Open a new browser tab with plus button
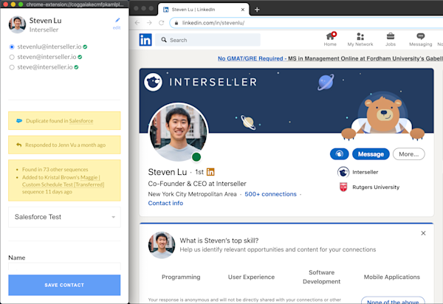 (x=257, y=10)
